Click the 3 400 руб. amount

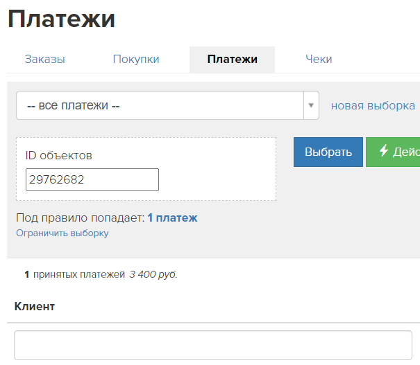click(153, 274)
